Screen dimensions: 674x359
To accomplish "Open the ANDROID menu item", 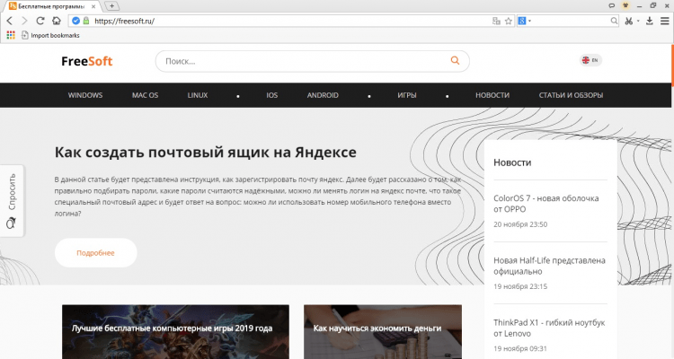I will [x=323, y=95].
